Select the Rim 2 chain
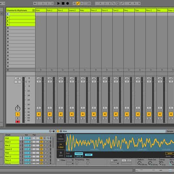 [x=12, y=145]
